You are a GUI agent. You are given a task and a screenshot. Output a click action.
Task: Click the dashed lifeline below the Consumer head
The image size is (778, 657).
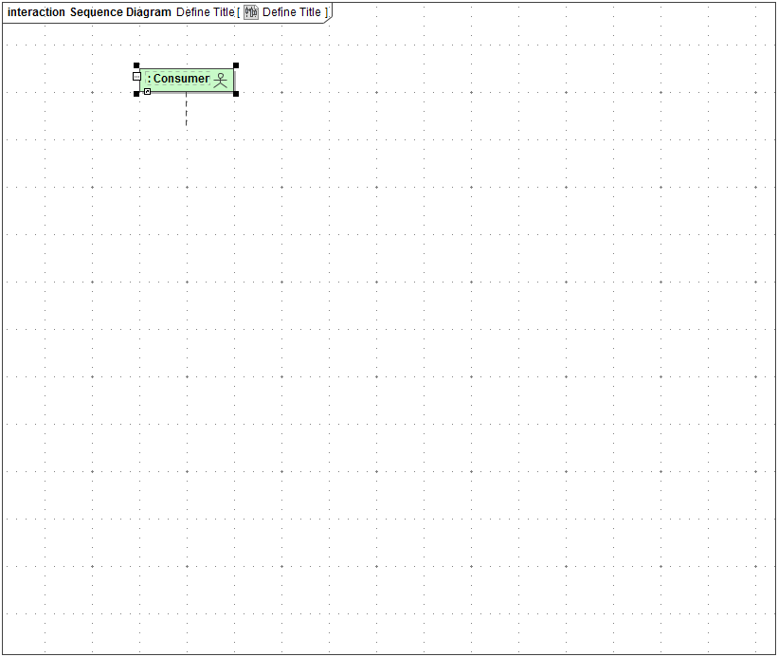point(186,114)
